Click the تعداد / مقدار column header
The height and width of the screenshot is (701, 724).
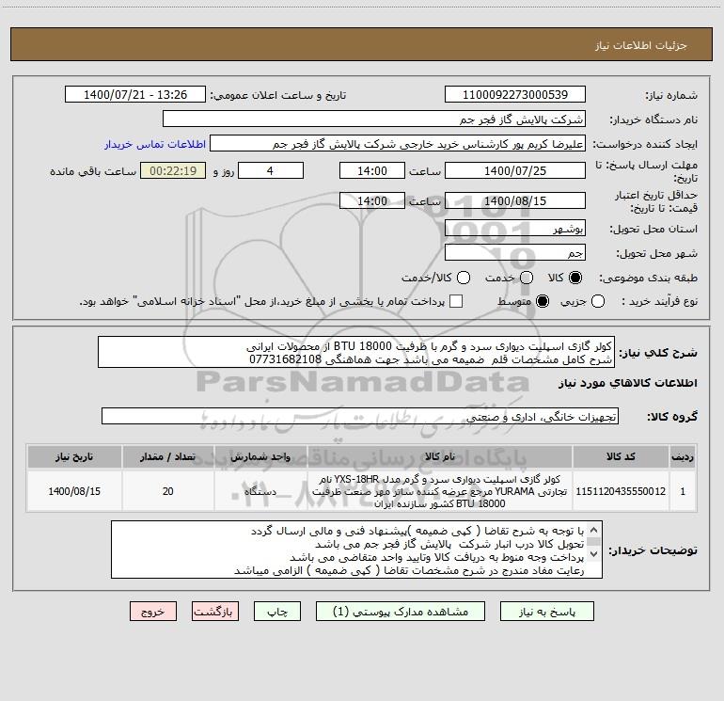pos(167,456)
